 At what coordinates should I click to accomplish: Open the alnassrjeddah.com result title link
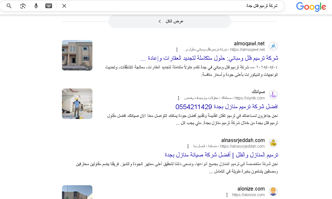click(221, 155)
